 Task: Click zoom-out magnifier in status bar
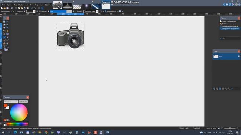pyautogui.click(x=223, y=129)
